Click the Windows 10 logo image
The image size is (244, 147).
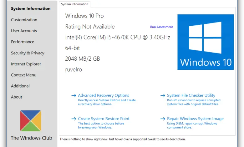pyautogui.click(x=206, y=42)
